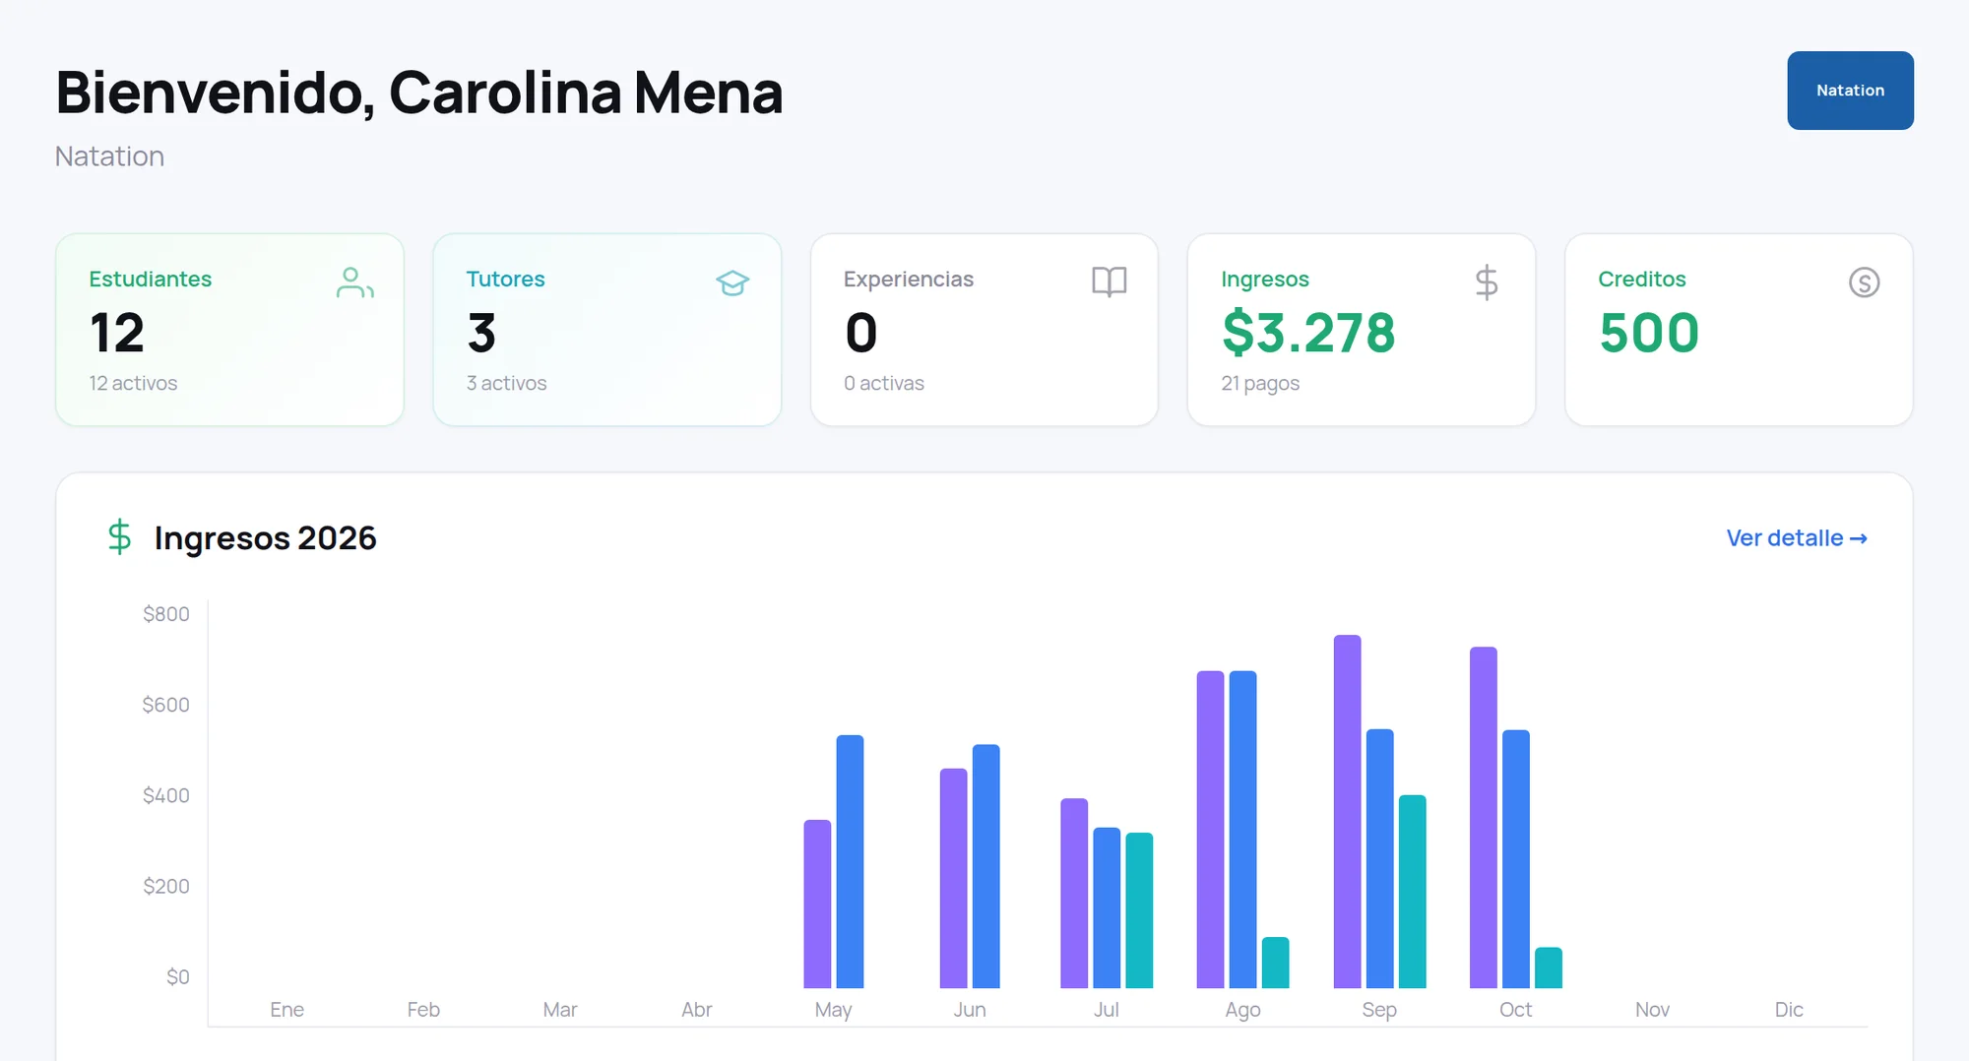Image resolution: width=1969 pixels, height=1061 pixels.
Task: Click the open book icon in Experiencias card
Action: click(x=1110, y=281)
